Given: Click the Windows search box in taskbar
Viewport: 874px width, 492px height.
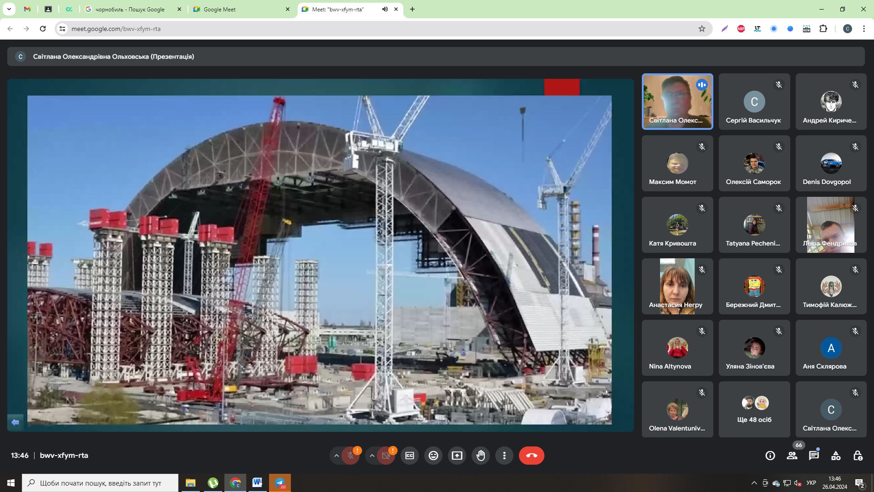Looking at the screenshot, I should (x=100, y=483).
